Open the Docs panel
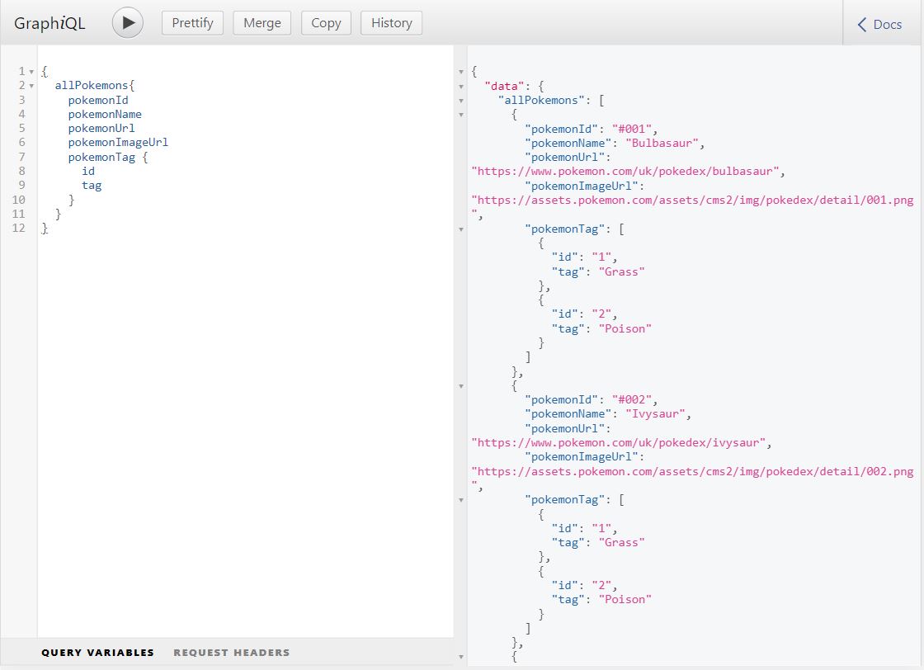This screenshot has height=670, width=924. 879,24
